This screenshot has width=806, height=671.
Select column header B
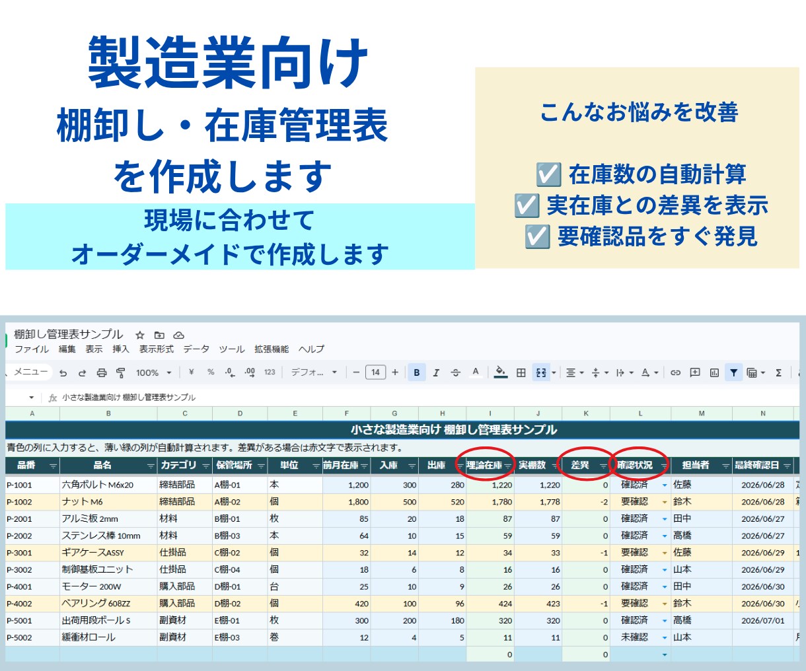108,413
